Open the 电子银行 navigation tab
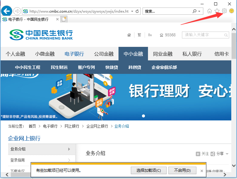This screenshot has width=237, height=179. (74, 54)
